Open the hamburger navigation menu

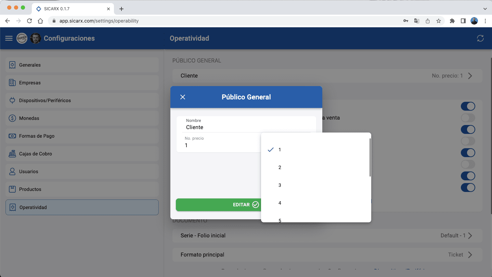point(9,38)
